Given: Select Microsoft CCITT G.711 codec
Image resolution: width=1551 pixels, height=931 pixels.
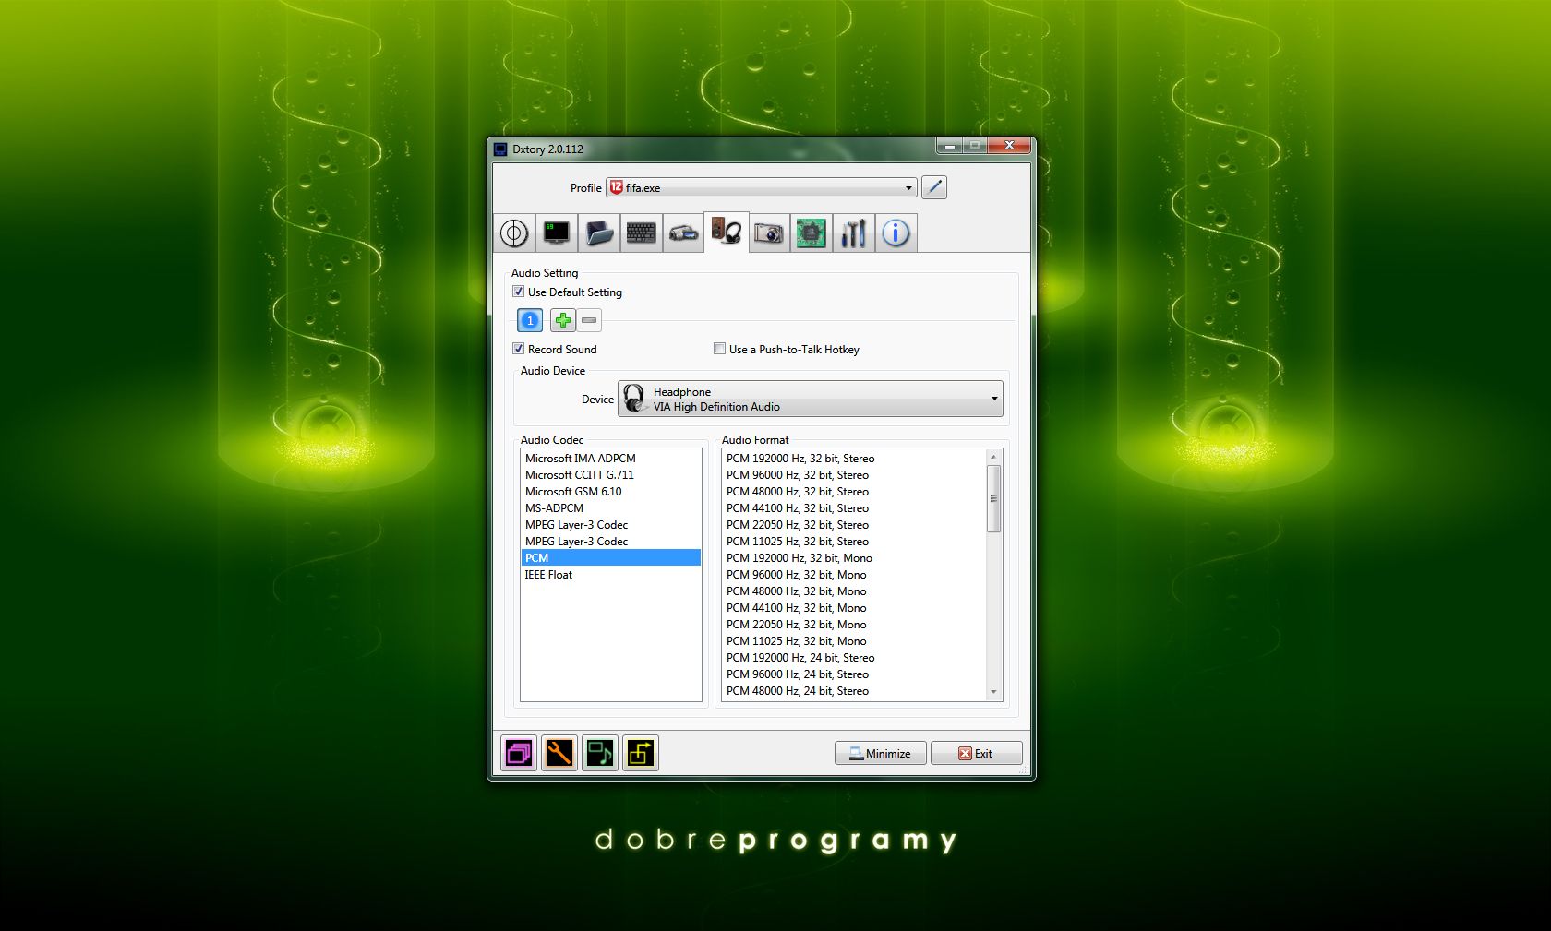Looking at the screenshot, I should (611, 474).
